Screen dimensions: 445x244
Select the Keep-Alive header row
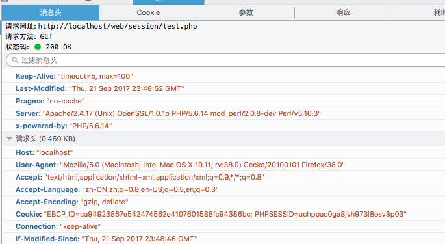[223, 76]
